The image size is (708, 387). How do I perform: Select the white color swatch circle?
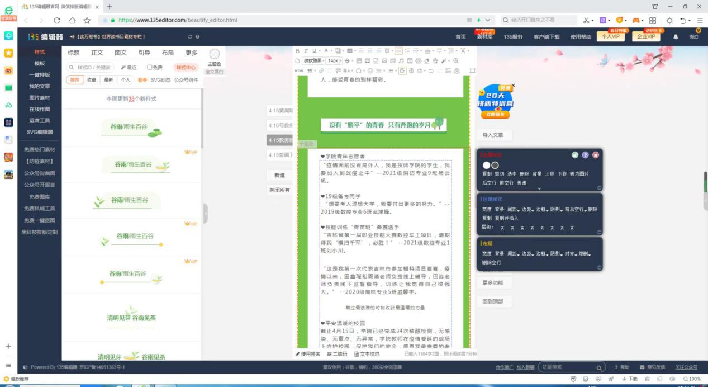click(x=486, y=165)
